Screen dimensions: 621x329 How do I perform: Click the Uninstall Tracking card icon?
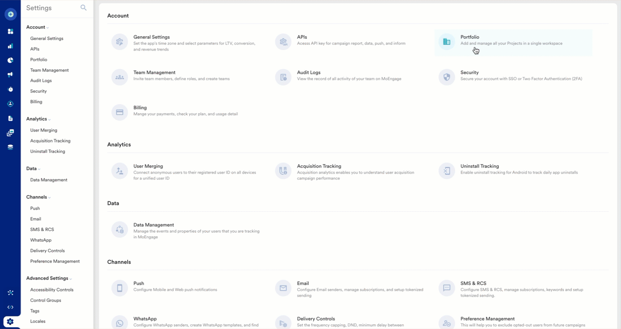[447, 171]
